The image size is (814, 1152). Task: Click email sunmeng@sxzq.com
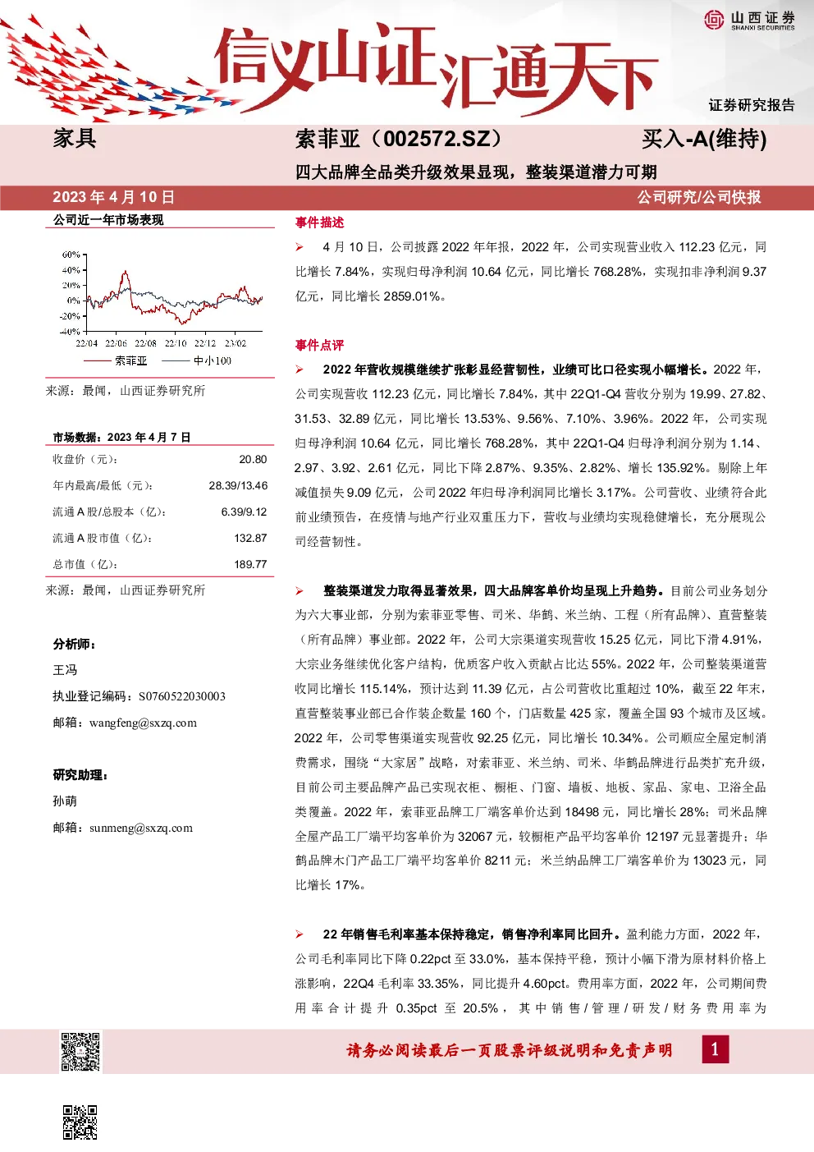141,828
